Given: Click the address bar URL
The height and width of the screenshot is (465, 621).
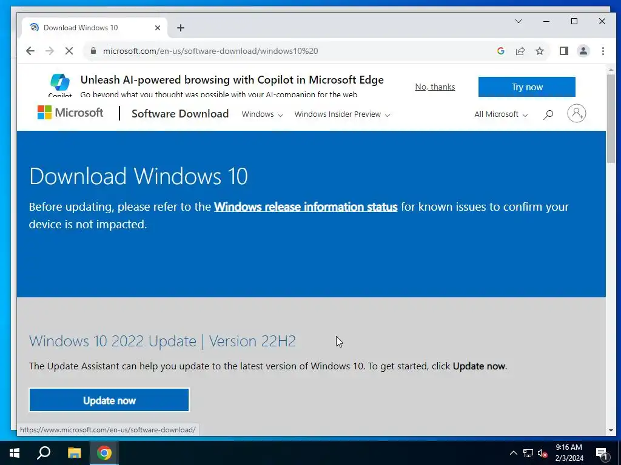Looking at the screenshot, I should 210,51.
